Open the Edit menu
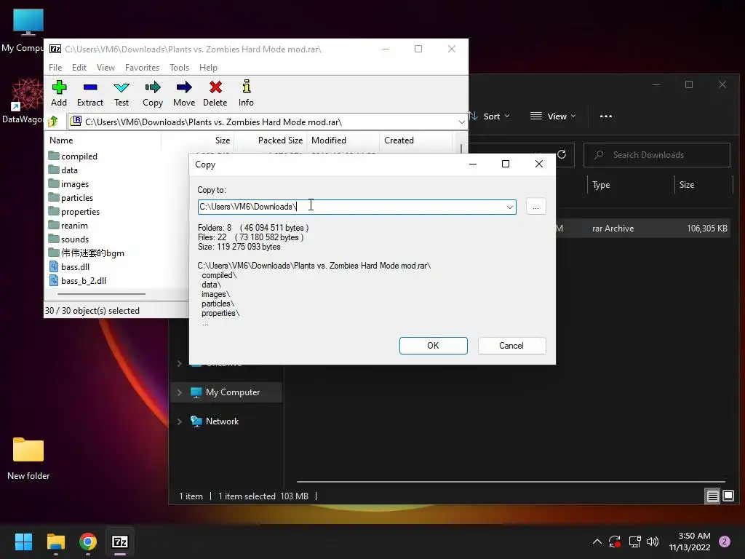 point(79,68)
